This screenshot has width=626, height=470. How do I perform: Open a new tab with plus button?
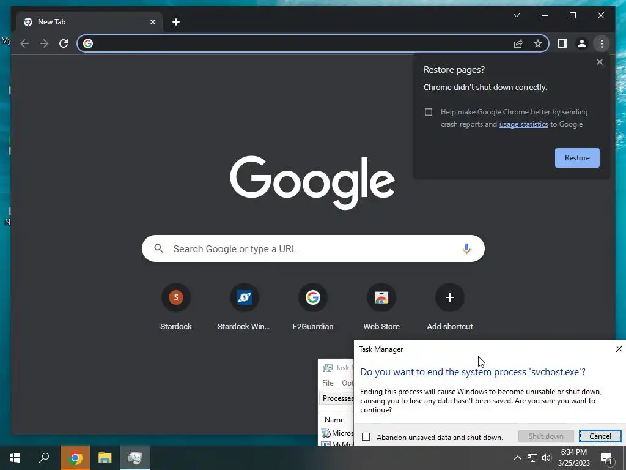176,22
